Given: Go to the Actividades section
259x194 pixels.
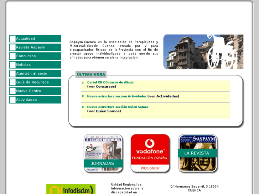Looking at the screenshot, I should point(35,100).
